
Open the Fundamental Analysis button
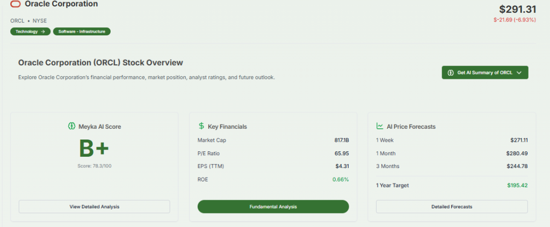pos(273,207)
